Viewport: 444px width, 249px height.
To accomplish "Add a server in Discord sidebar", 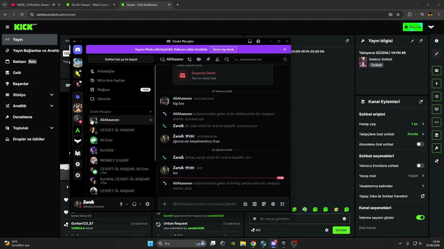I will point(78,164).
